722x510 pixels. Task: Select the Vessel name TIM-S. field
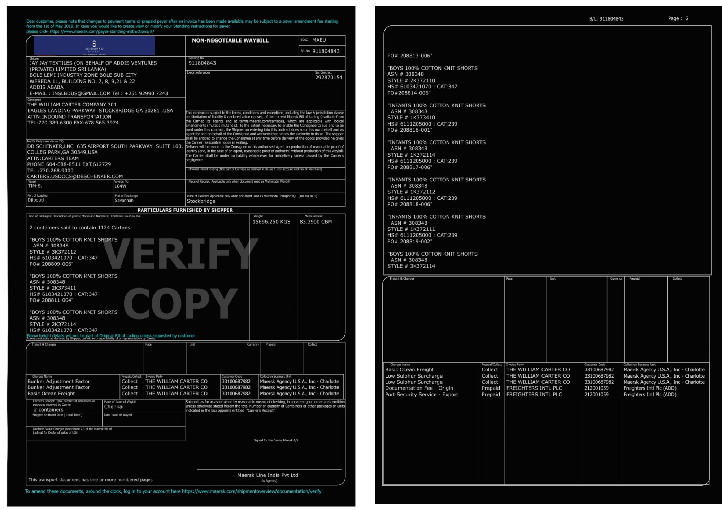click(x=35, y=186)
